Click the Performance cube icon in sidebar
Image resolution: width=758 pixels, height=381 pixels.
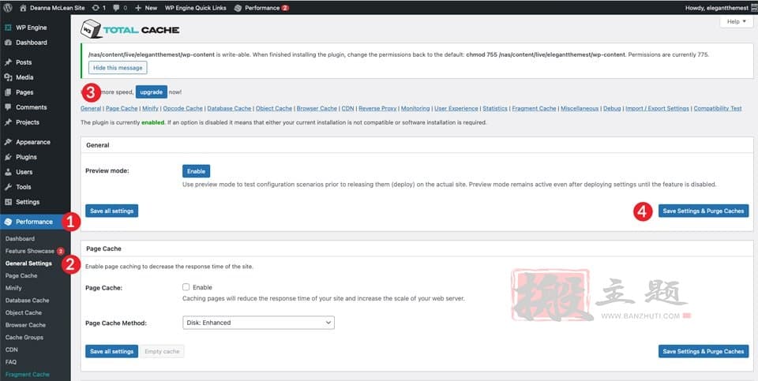(8, 222)
